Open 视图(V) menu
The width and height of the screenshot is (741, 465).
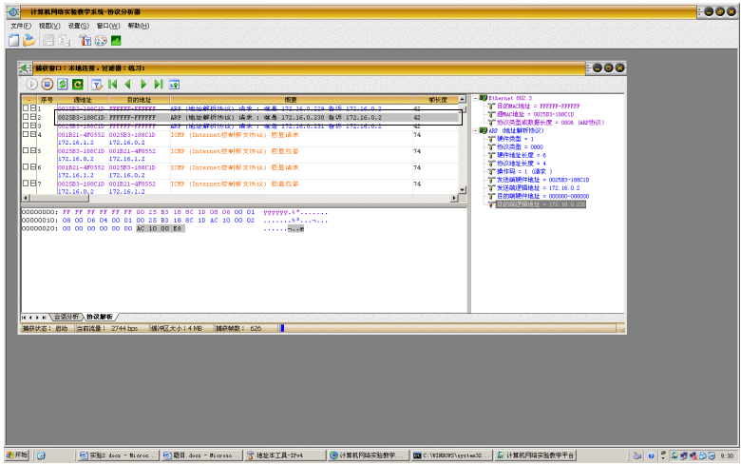pyautogui.click(x=49, y=26)
